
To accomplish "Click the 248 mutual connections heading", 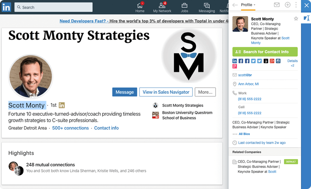I will (x=50, y=165).
